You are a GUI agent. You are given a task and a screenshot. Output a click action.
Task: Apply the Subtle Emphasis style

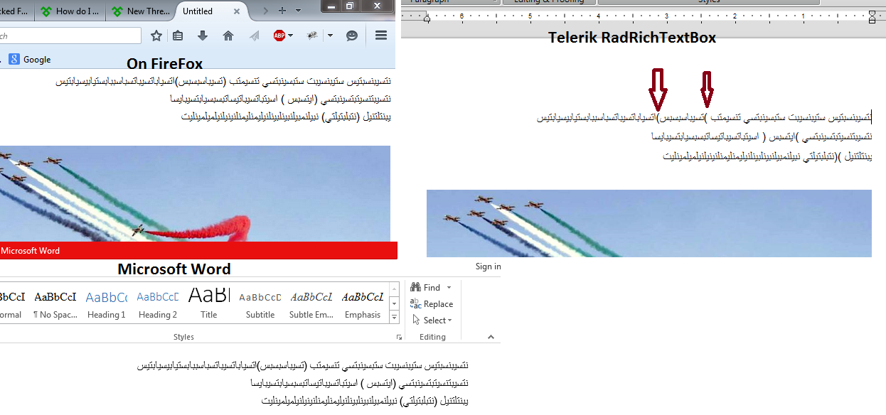[x=311, y=303]
